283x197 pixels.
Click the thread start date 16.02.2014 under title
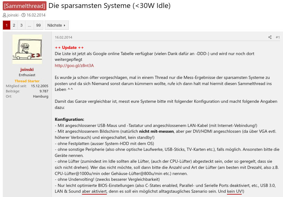(x=36, y=15)
